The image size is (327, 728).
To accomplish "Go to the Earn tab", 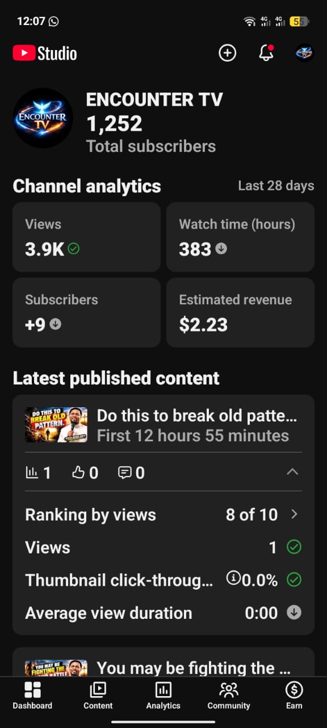I will click(x=294, y=696).
